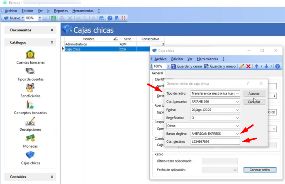Viewport: 285px width, 184px height.
Task: Click the Generar retiro button
Action: (260, 170)
